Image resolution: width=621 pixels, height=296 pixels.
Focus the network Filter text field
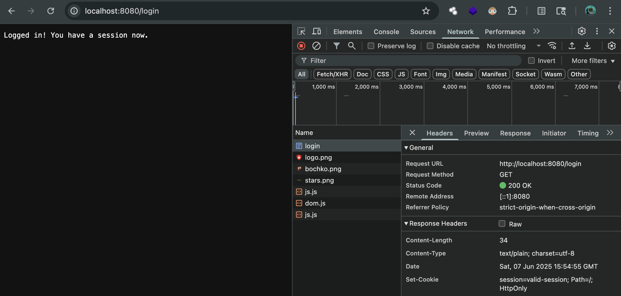(408, 61)
